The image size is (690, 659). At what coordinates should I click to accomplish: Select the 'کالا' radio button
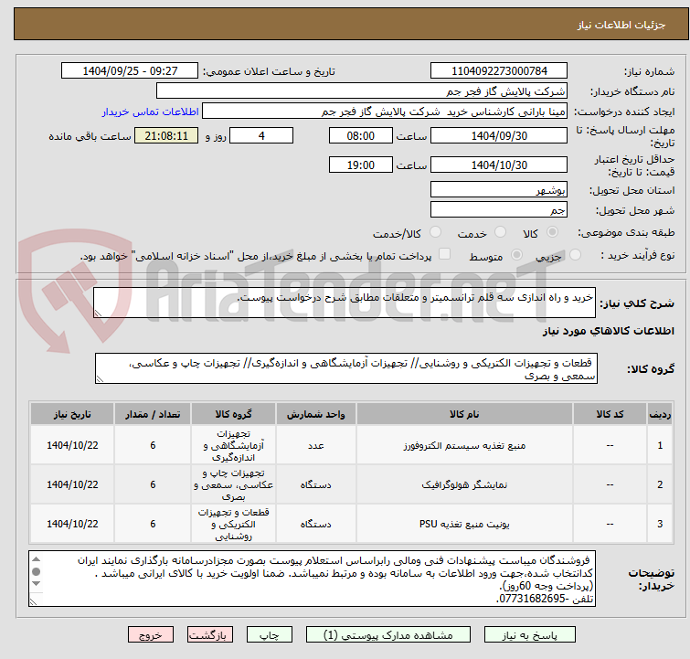point(552,231)
